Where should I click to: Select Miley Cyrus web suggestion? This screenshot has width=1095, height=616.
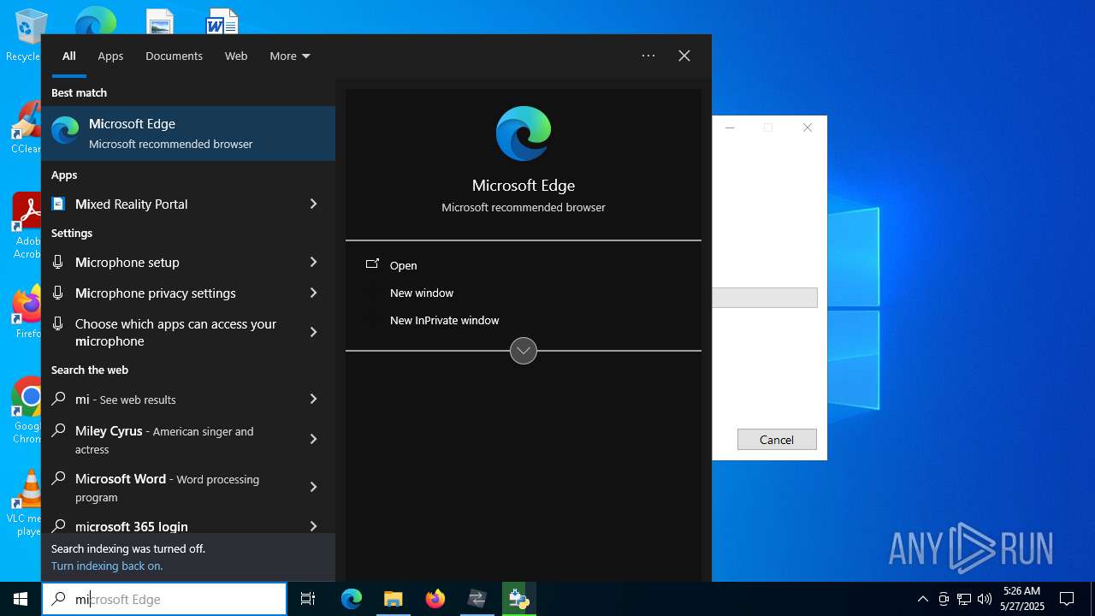(188, 440)
